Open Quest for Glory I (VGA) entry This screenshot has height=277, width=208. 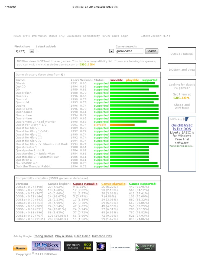(32, 131)
